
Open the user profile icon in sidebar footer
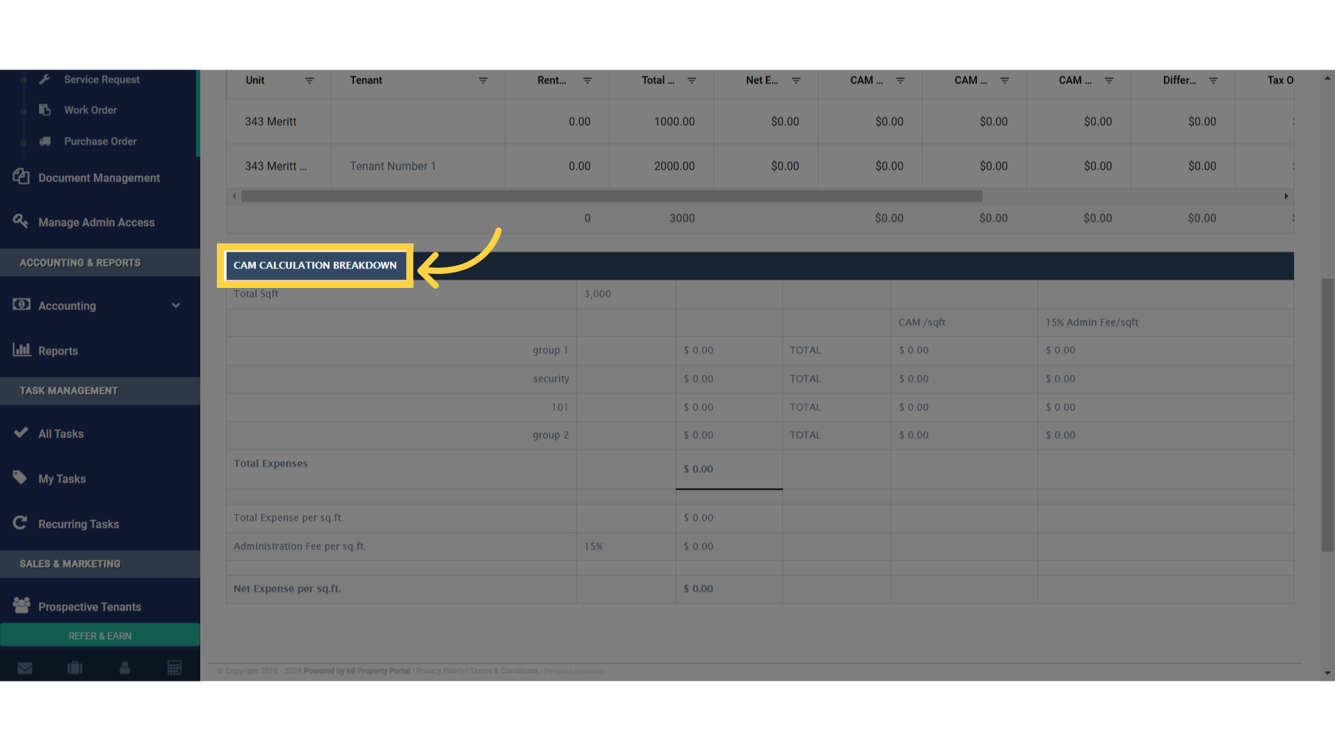pos(125,668)
